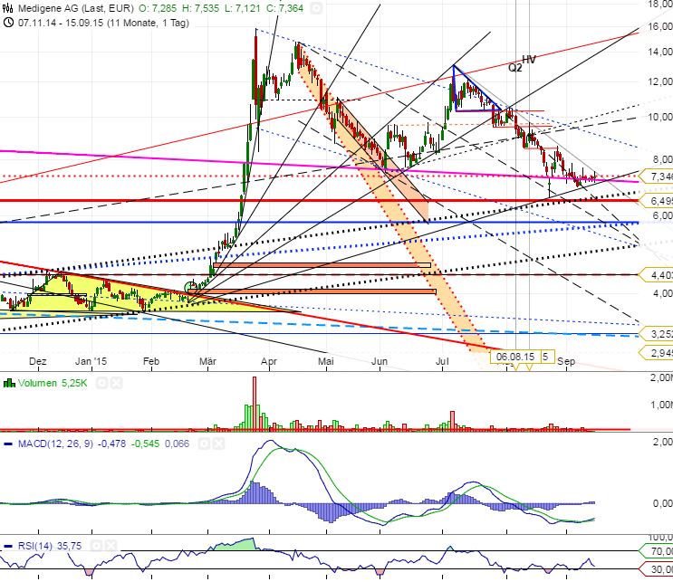Image resolution: width=673 pixels, height=582 pixels.
Task: Click the clock icon beside the date range
Action: point(8,23)
